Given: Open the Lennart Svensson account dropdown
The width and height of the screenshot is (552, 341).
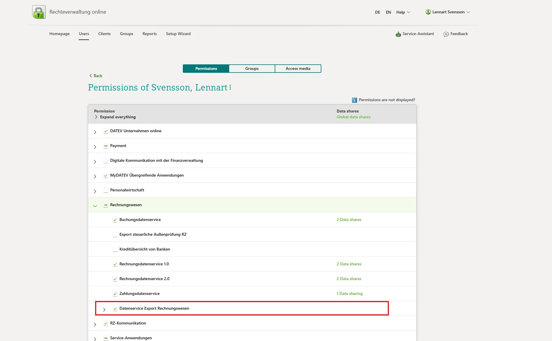Looking at the screenshot, I should coord(448,12).
